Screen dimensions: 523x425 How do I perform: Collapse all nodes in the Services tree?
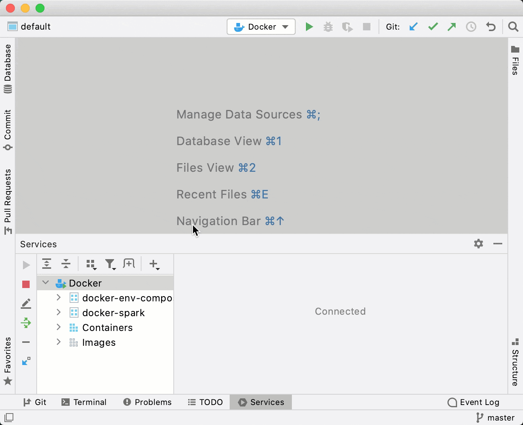66,264
